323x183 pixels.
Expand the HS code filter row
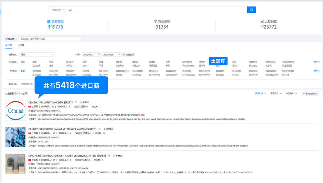click(317, 71)
